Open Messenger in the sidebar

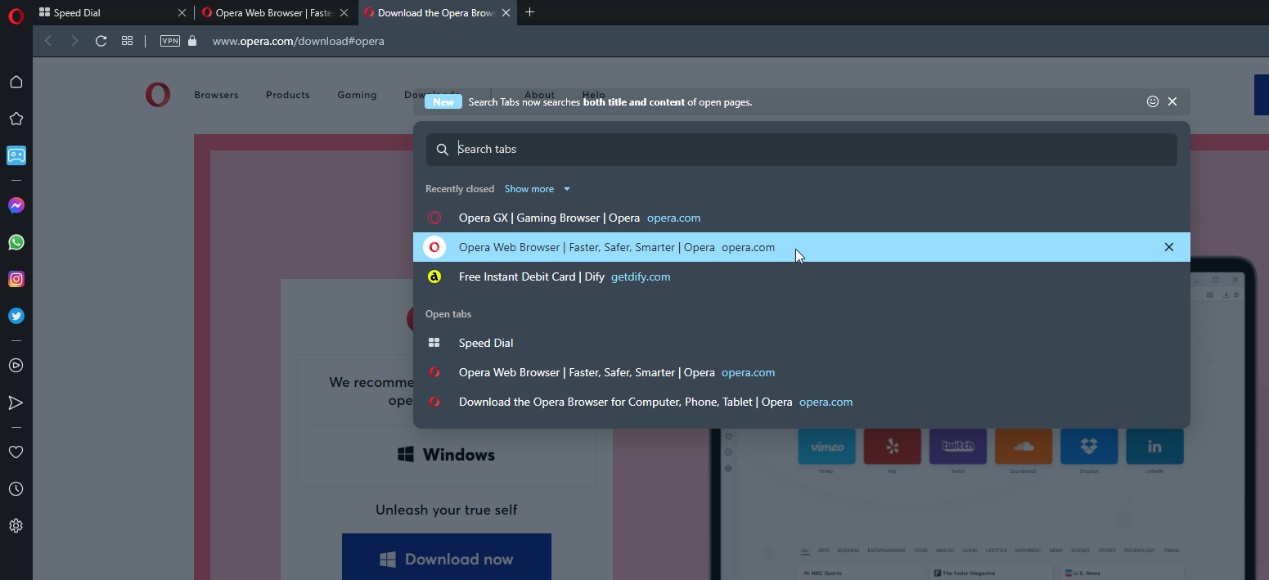tap(16, 206)
